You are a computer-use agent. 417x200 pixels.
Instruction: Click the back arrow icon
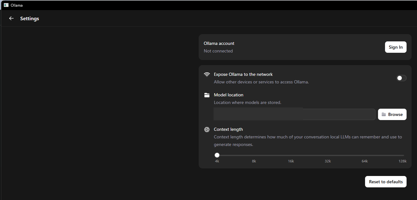tap(11, 18)
